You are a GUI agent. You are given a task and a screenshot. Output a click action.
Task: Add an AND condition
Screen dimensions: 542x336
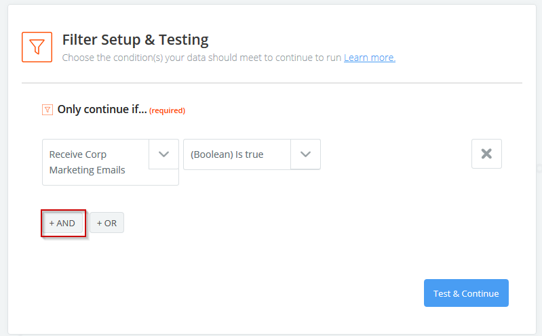[62, 223]
